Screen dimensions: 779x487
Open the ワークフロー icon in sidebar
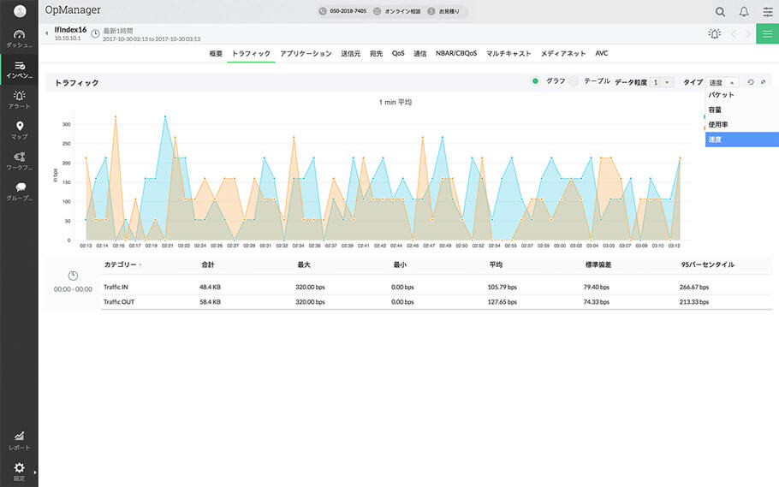[x=19, y=158]
